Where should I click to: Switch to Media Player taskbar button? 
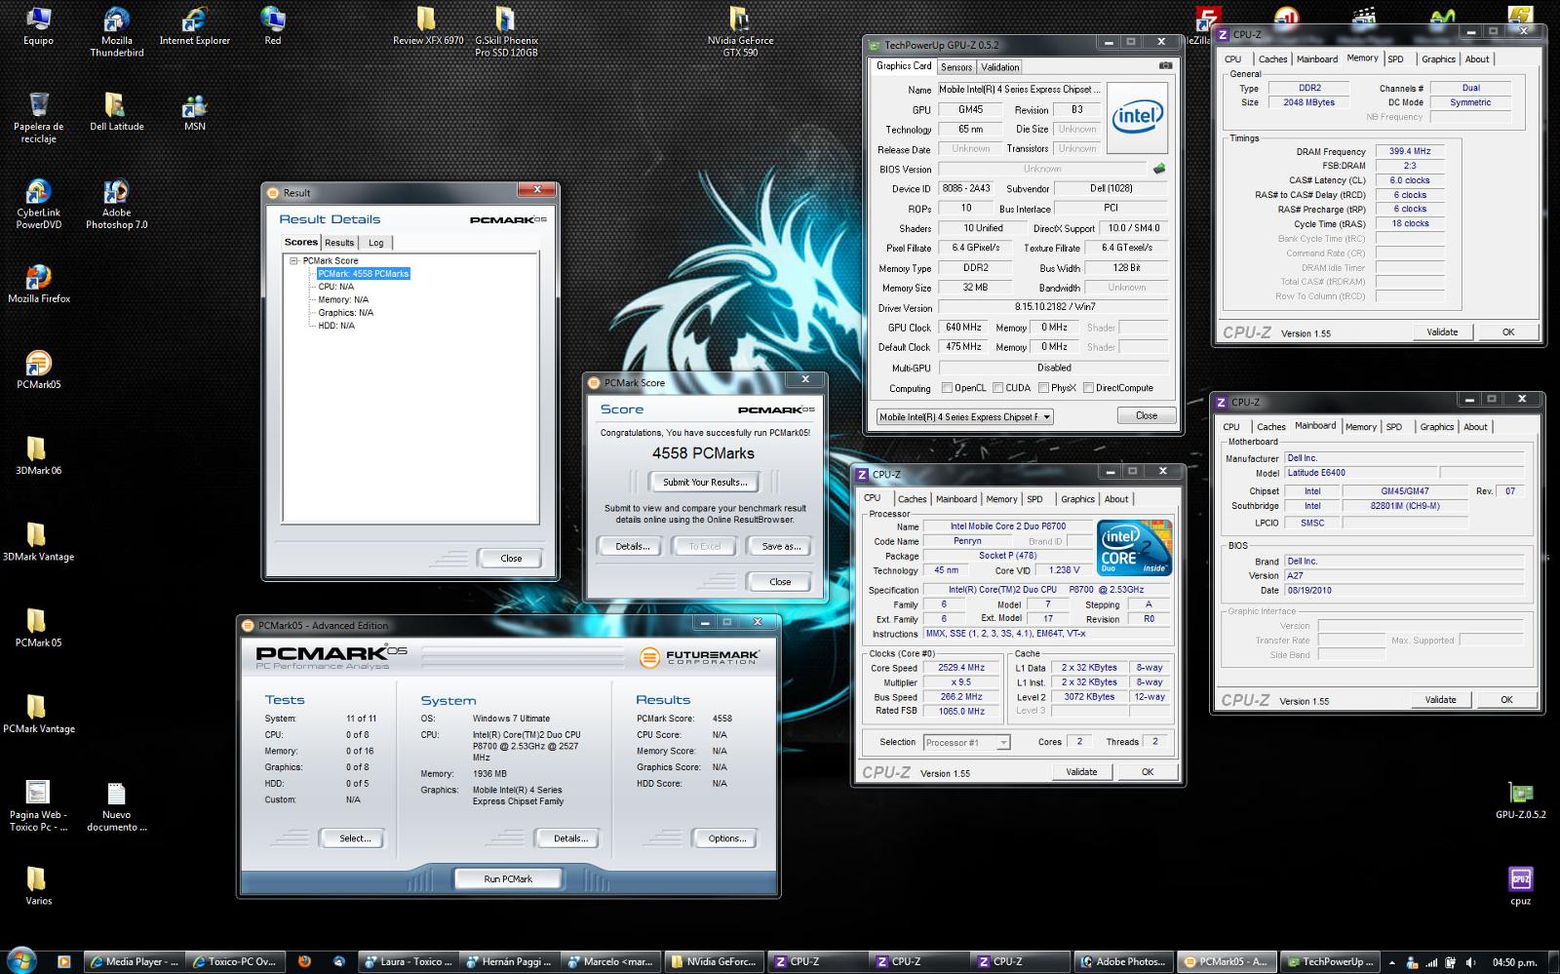(x=133, y=961)
